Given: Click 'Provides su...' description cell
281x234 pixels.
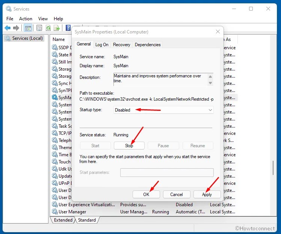Looking at the screenshot, I should click(133, 205).
